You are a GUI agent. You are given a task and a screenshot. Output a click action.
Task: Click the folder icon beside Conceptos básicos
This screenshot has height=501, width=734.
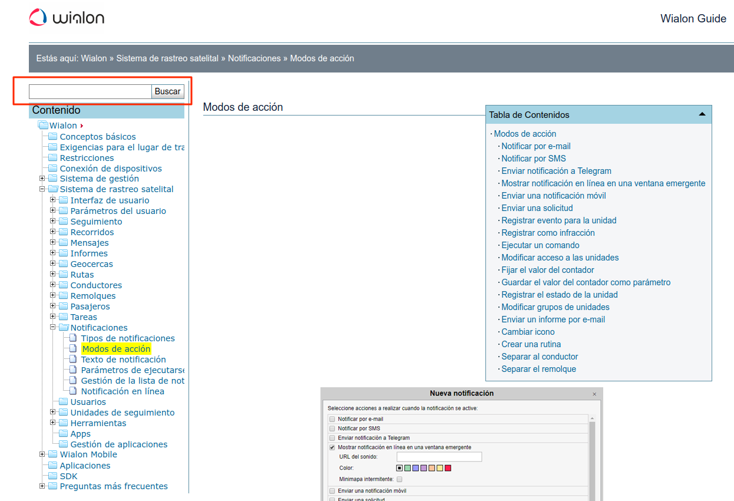53,137
